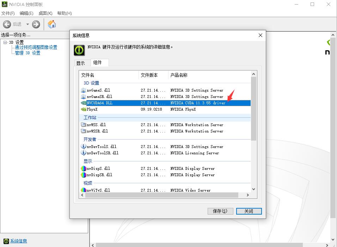Click the nvDispSR.dll color wheel icon
Screen dimensions: 337x247
pyautogui.click(x=84, y=175)
